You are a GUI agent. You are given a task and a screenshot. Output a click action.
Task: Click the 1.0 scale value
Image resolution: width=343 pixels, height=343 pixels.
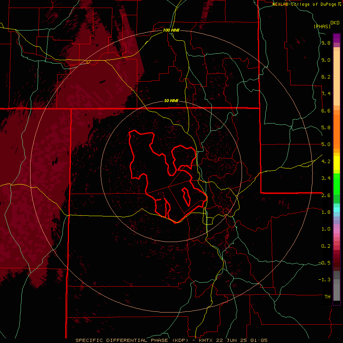[326, 229]
